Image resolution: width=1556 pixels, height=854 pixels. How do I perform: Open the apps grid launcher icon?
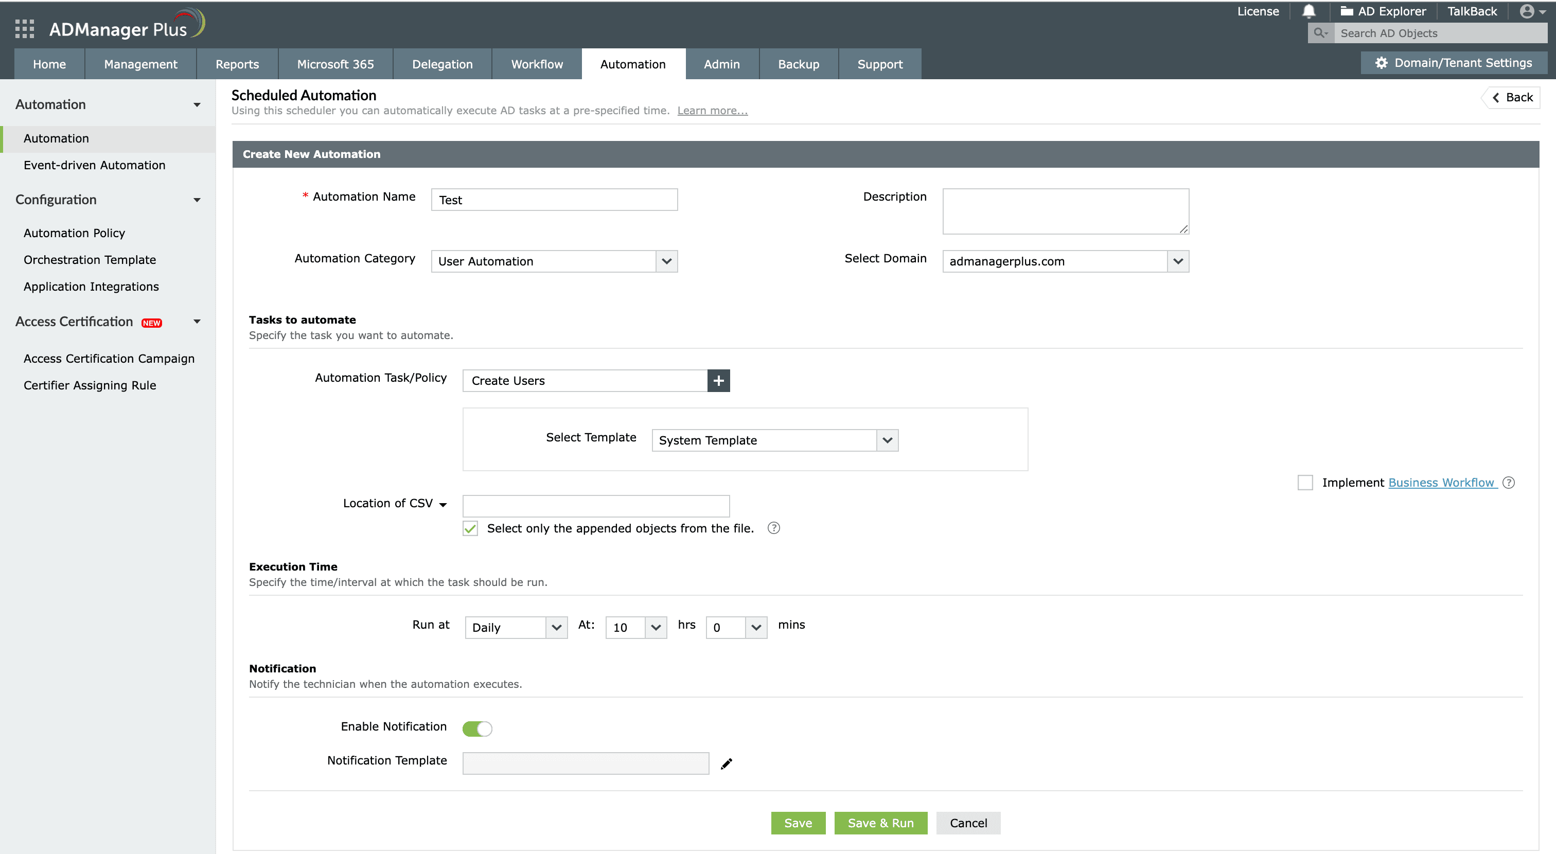[24, 28]
